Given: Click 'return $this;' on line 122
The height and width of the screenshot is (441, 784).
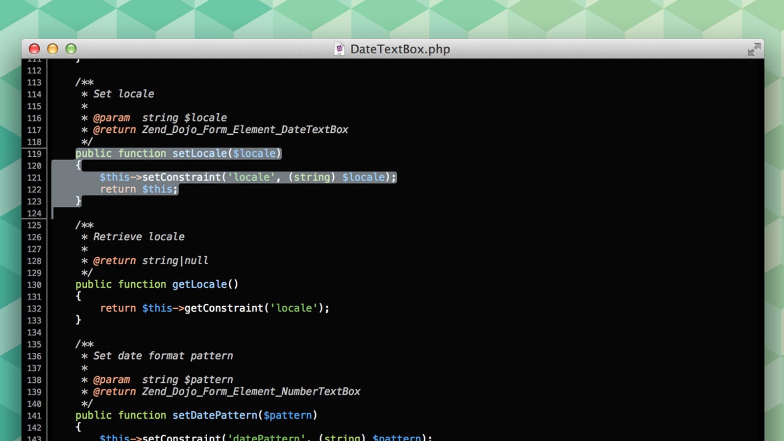Looking at the screenshot, I should click(x=139, y=189).
